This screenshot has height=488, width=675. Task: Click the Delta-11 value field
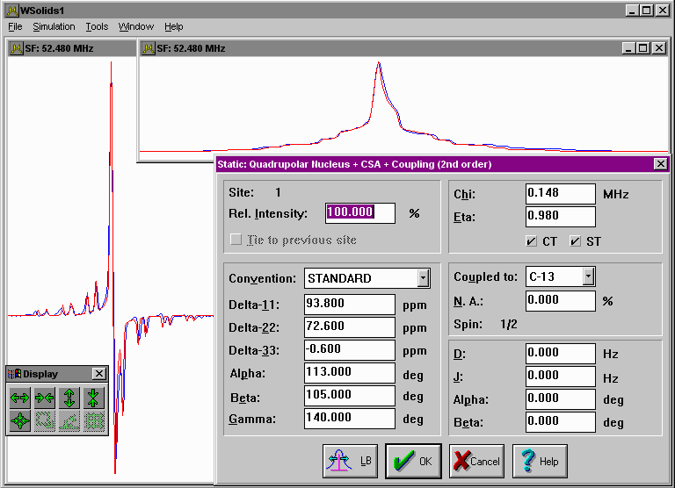tap(349, 305)
